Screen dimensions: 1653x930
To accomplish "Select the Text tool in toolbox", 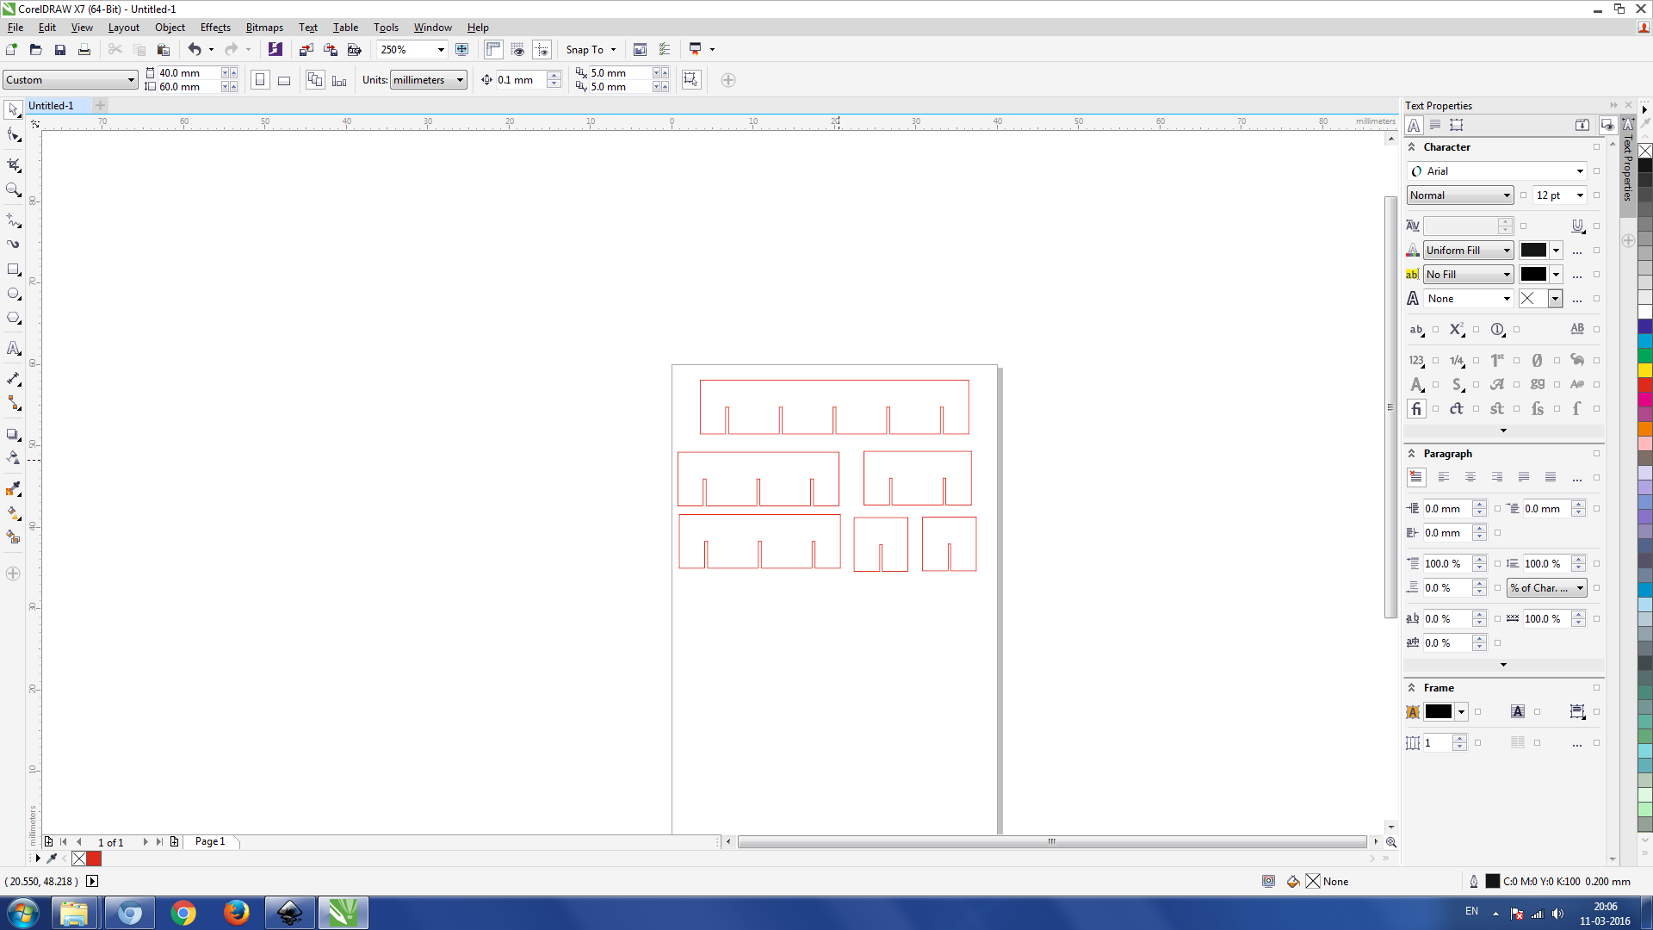I will coord(13,349).
